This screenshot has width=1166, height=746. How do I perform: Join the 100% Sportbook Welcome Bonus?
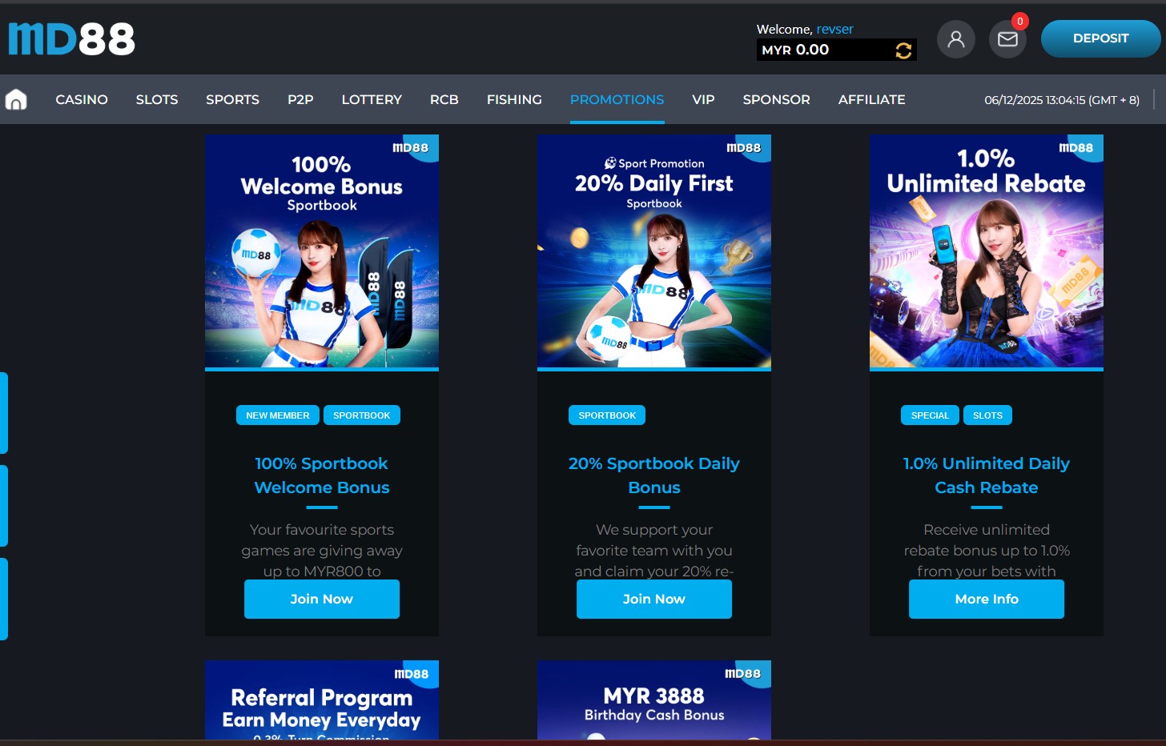pos(321,599)
